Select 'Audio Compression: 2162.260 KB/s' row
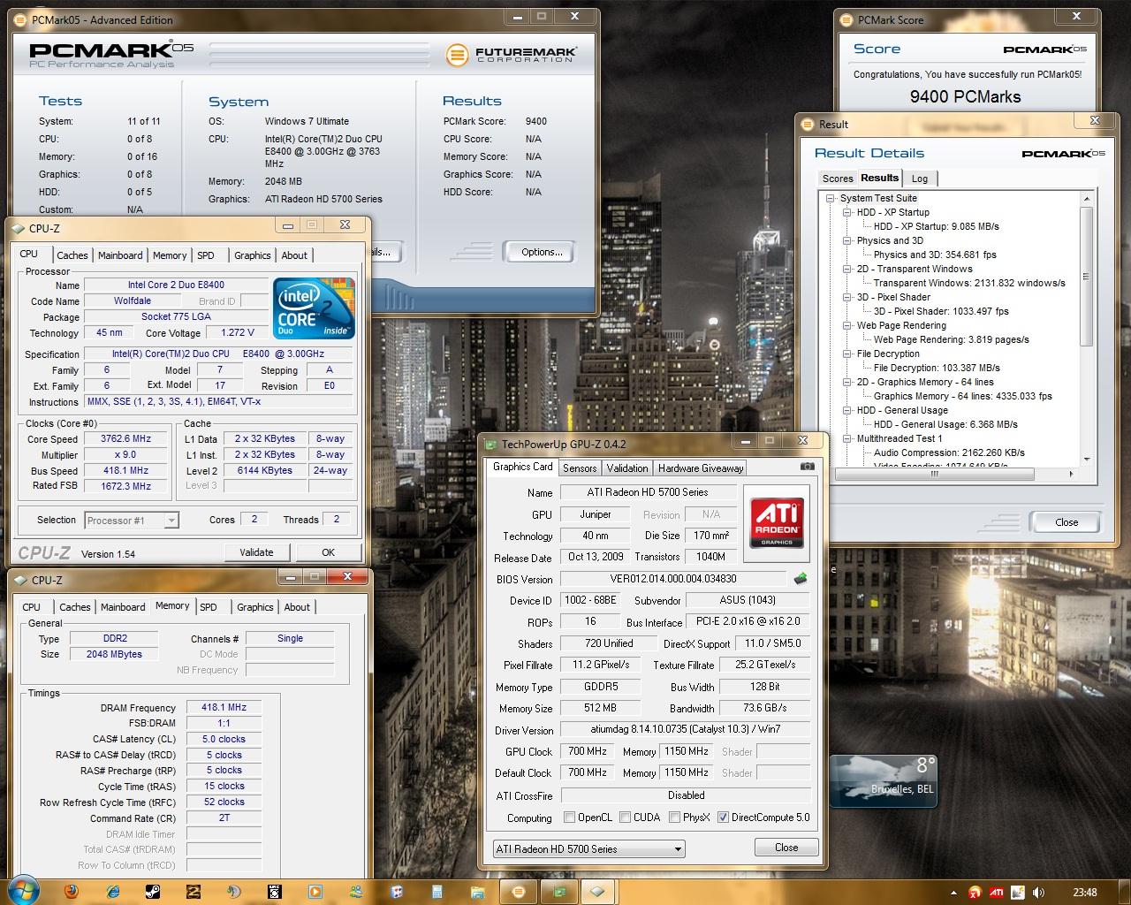This screenshot has width=1131, height=905. 949,452
